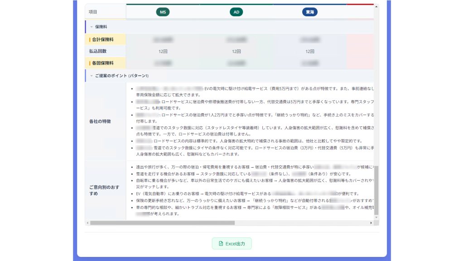Select the 合計保険料 row header
Screen dimensions: 464x261
tap(105, 39)
